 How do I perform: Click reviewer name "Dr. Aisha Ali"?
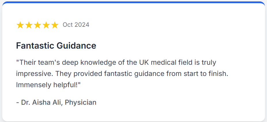[41, 102]
